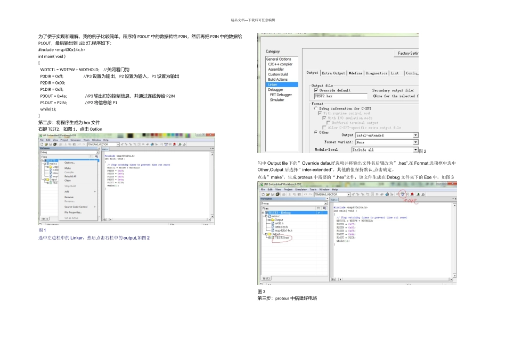Click msp430x14x.h header file in Figure 3
506x357 pixels.
coord(283,231)
